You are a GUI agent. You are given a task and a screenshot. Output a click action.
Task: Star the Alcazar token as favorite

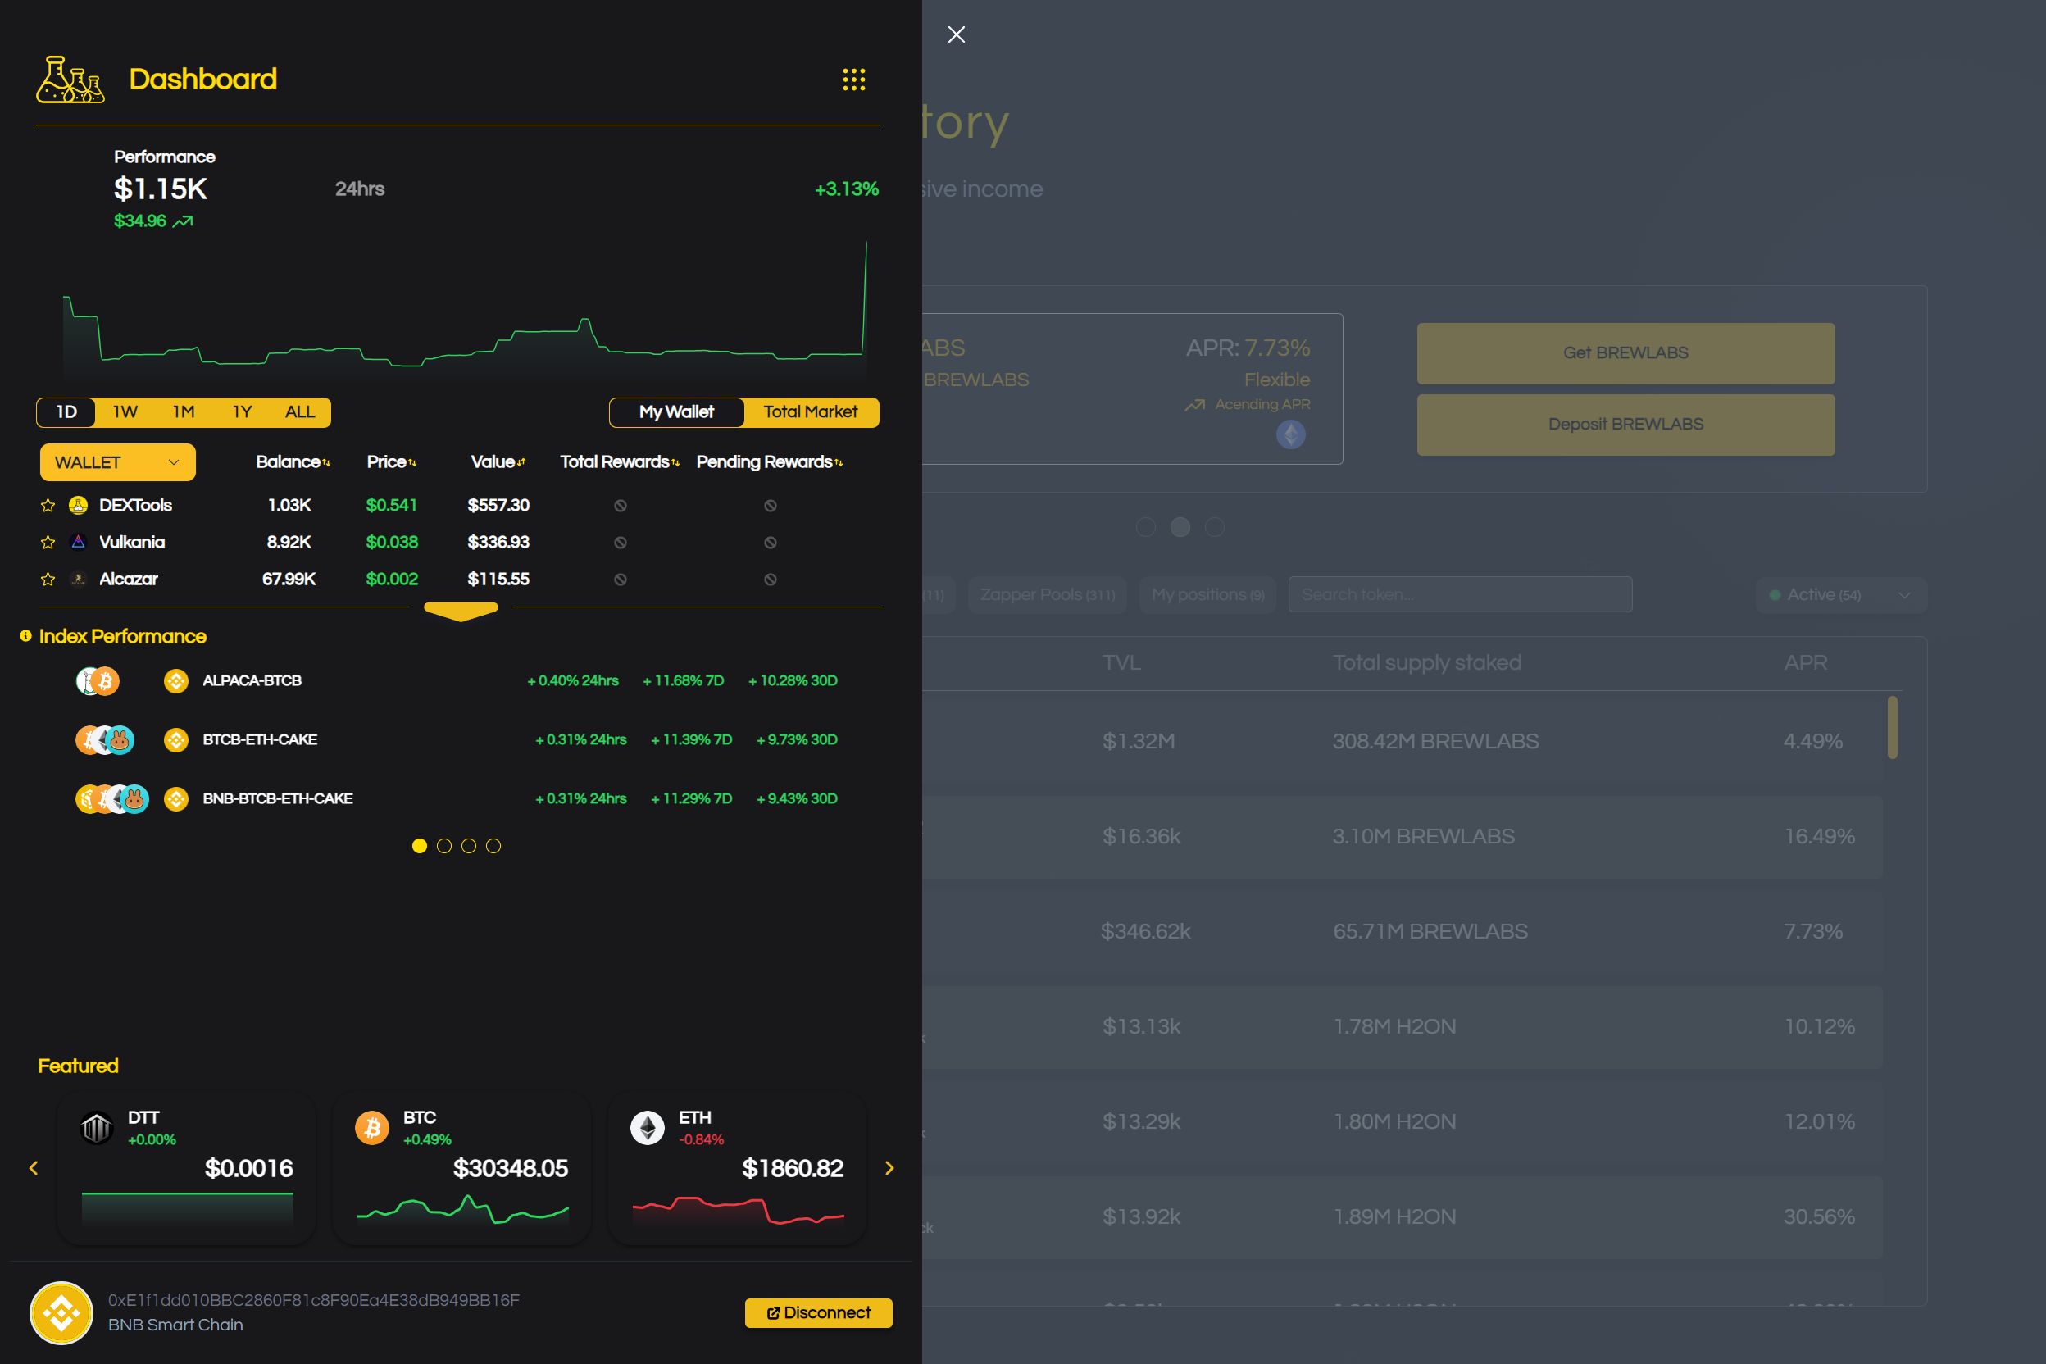(48, 580)
